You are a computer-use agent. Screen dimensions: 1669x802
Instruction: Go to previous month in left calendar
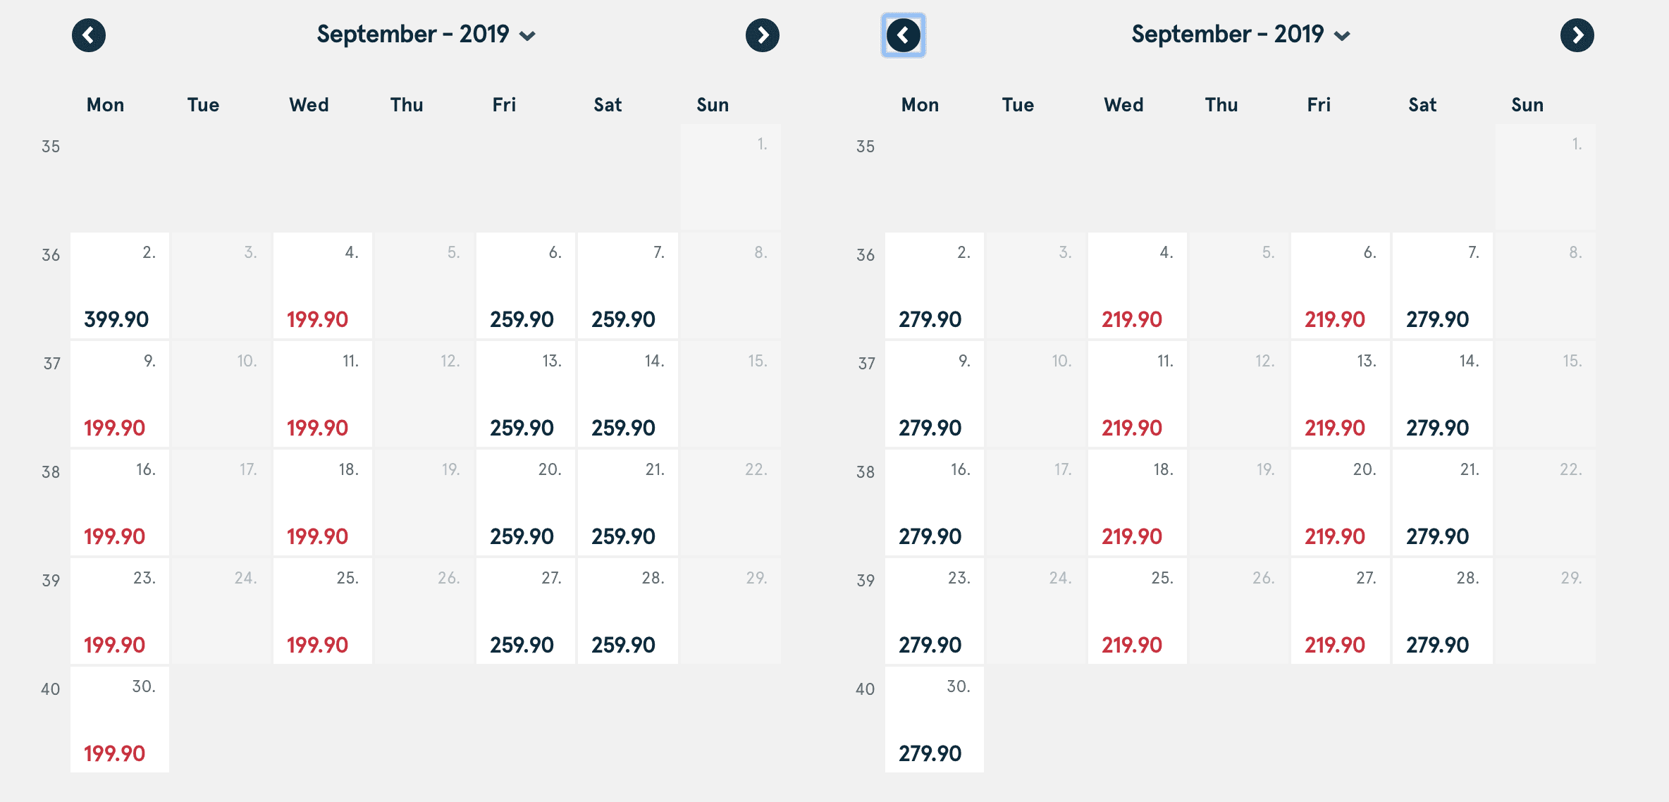click(x=89, y=35)
